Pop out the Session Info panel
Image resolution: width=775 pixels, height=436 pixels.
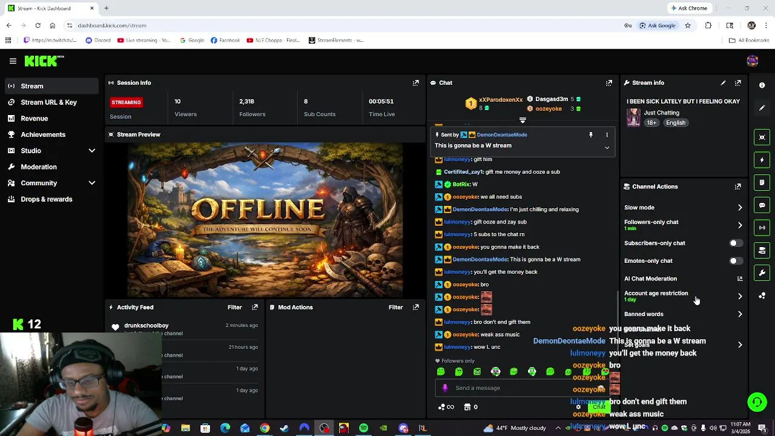(416, 83)
